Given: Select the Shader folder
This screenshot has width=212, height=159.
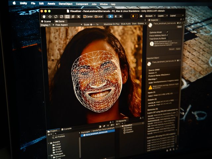Looking at the screenshot, I should (57, 152).
